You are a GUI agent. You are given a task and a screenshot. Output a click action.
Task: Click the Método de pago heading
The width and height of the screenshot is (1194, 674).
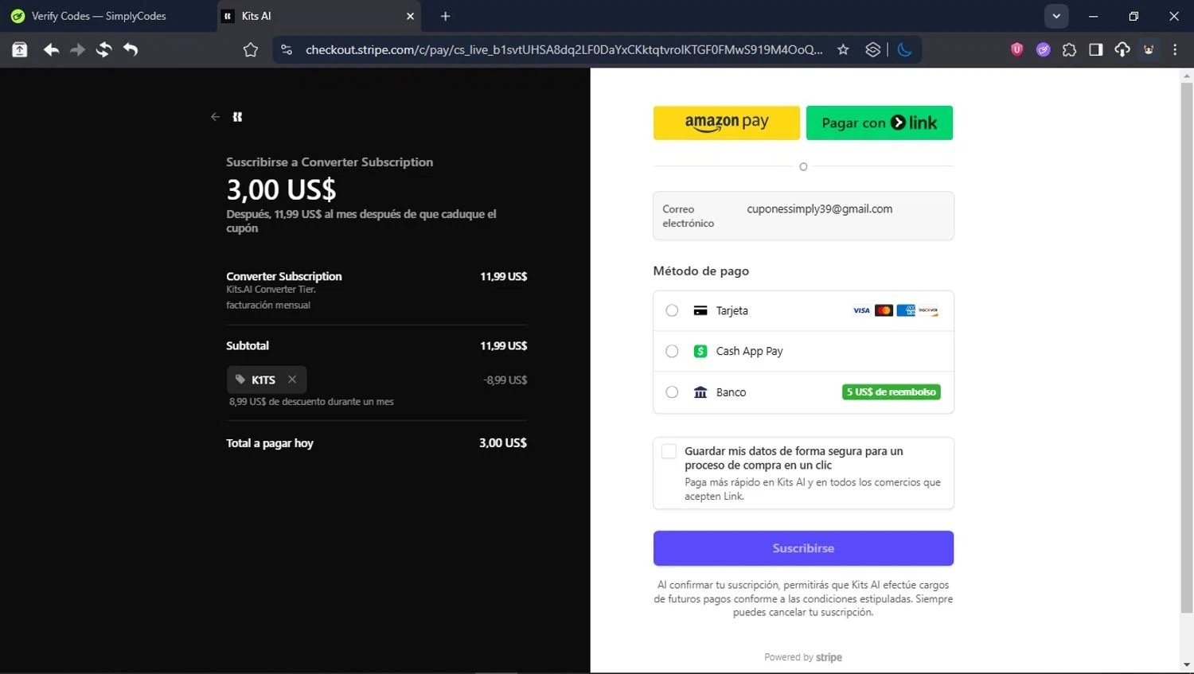[701, 271]
